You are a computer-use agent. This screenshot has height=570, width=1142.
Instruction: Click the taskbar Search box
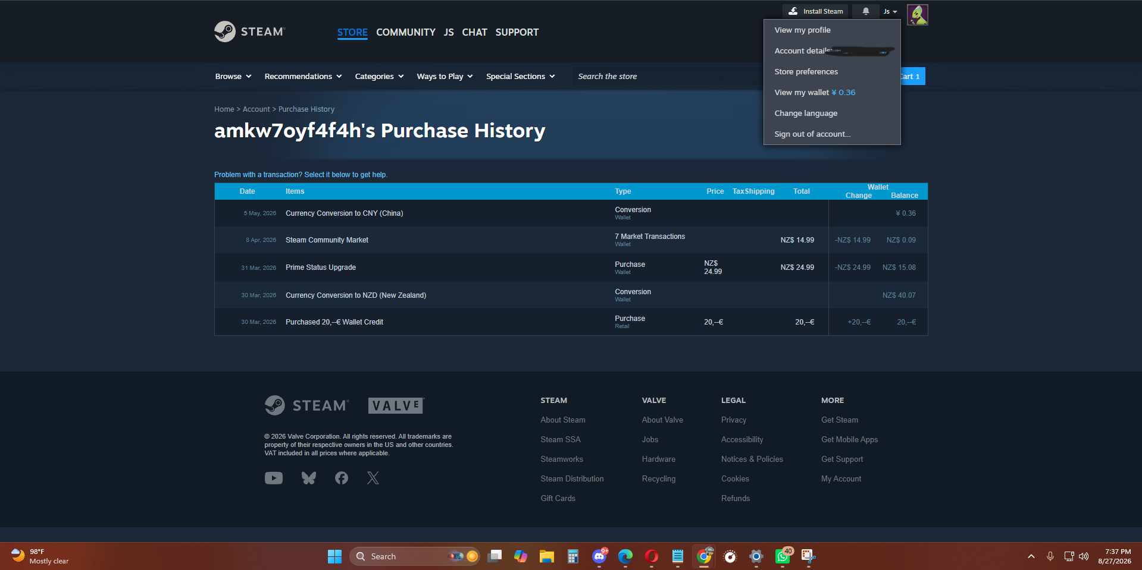[x=415, y=556]
